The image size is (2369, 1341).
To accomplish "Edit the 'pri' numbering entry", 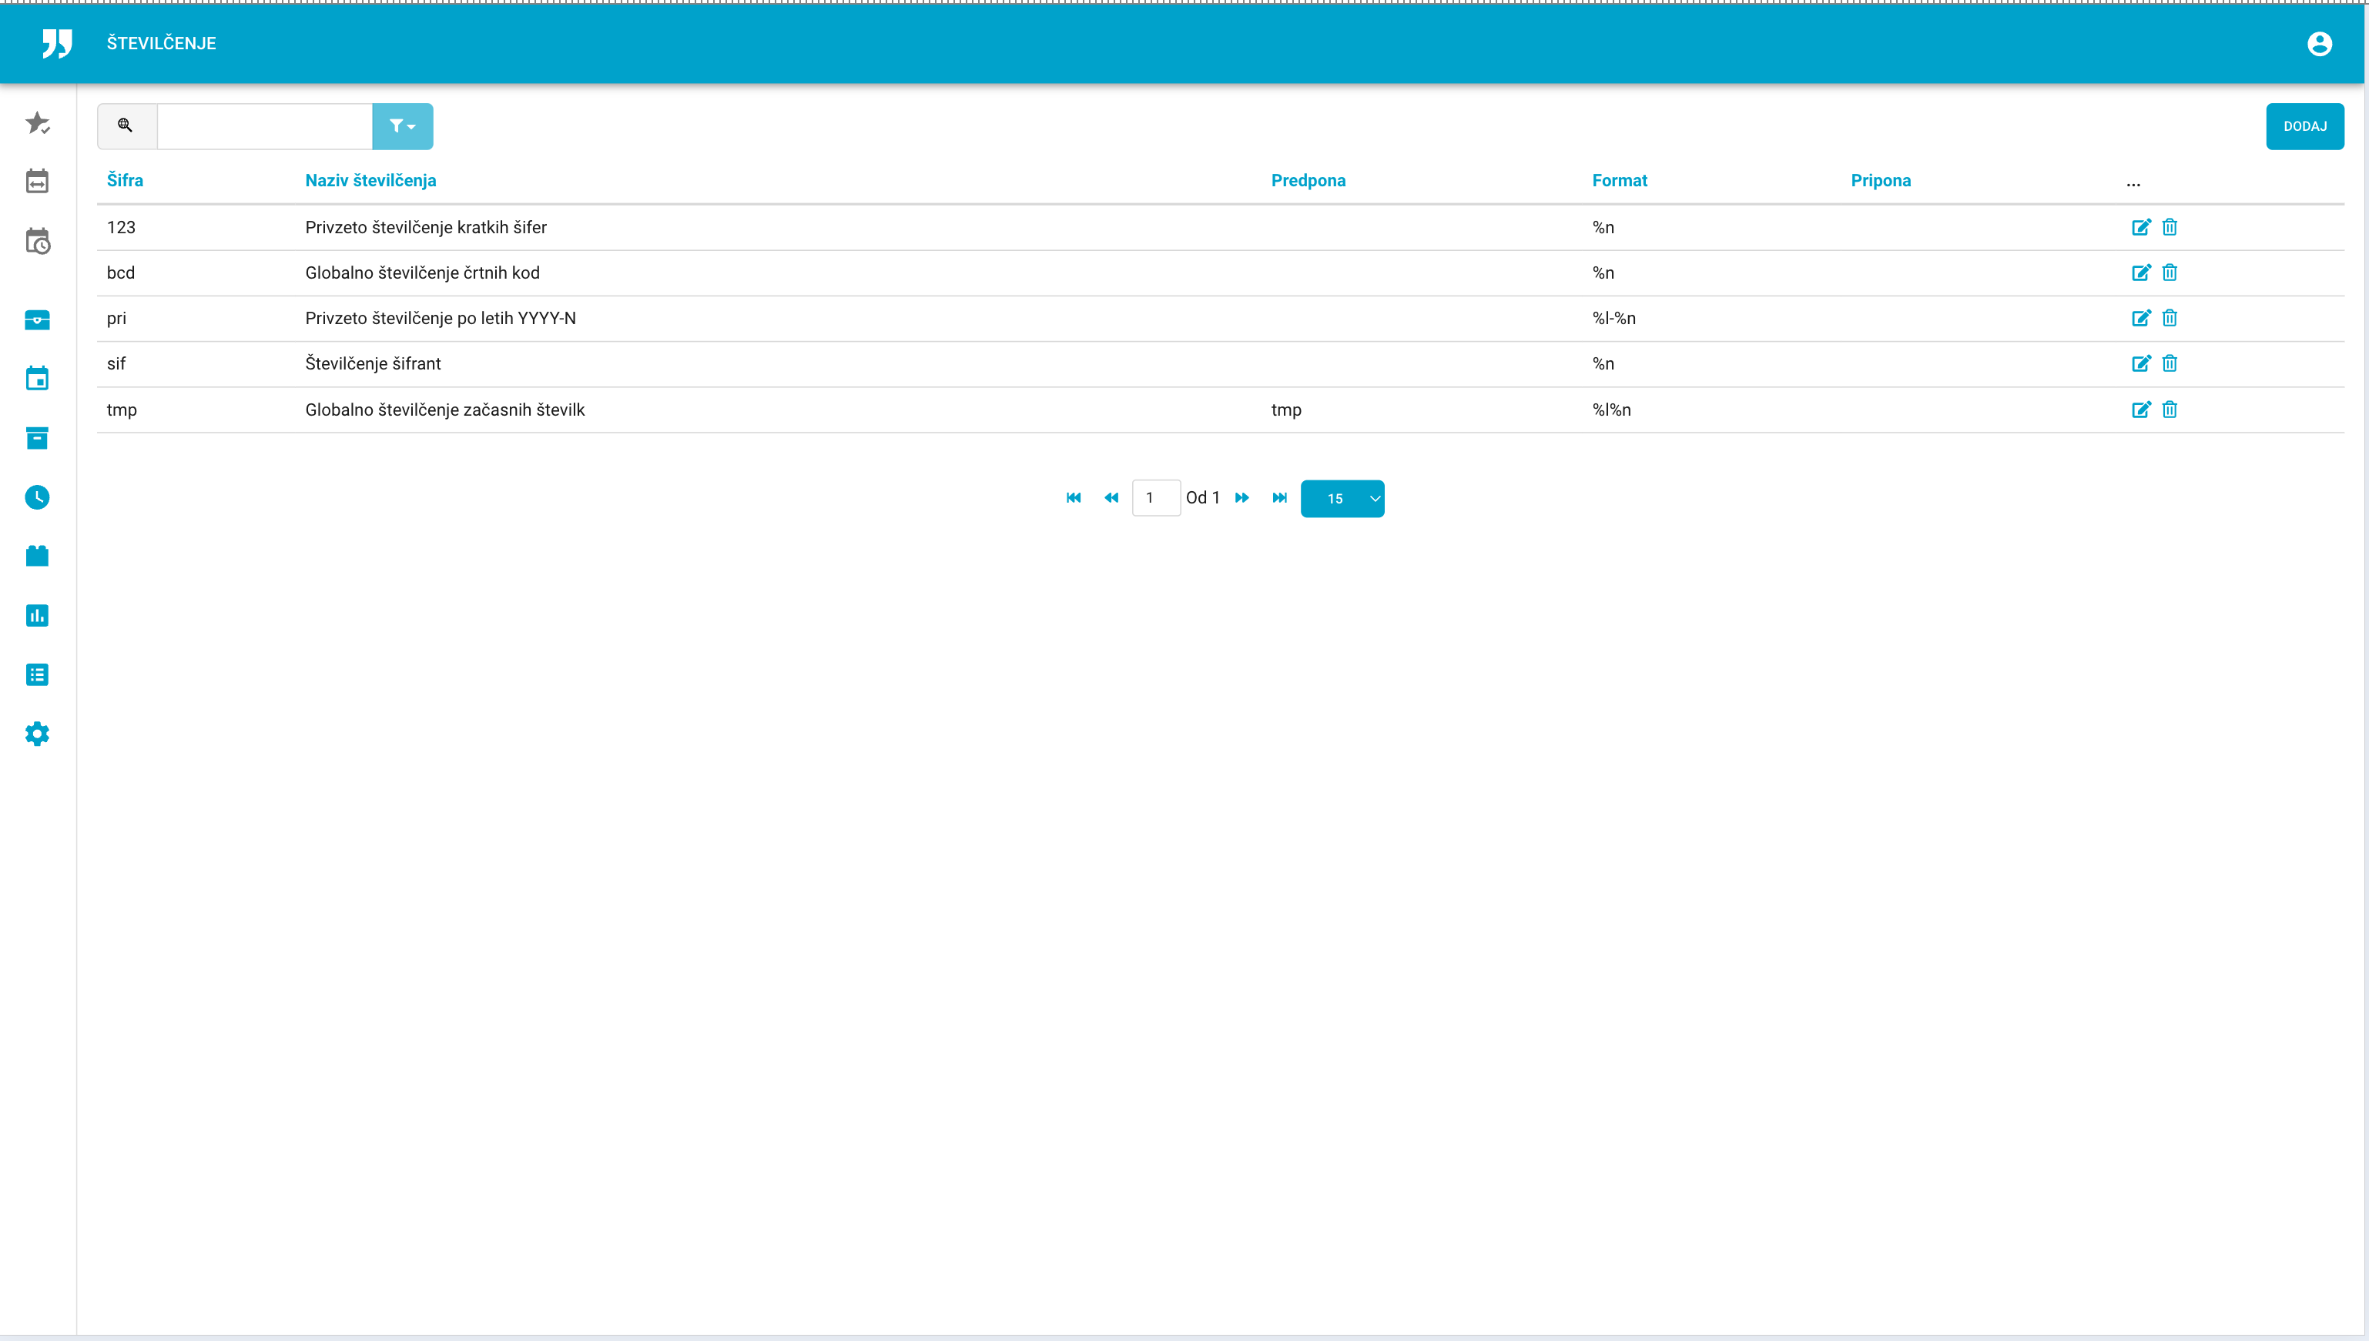I will tap(2140, 319).
